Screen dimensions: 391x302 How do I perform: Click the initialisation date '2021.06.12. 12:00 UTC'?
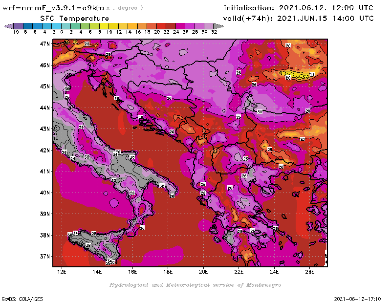click(326, 8)
